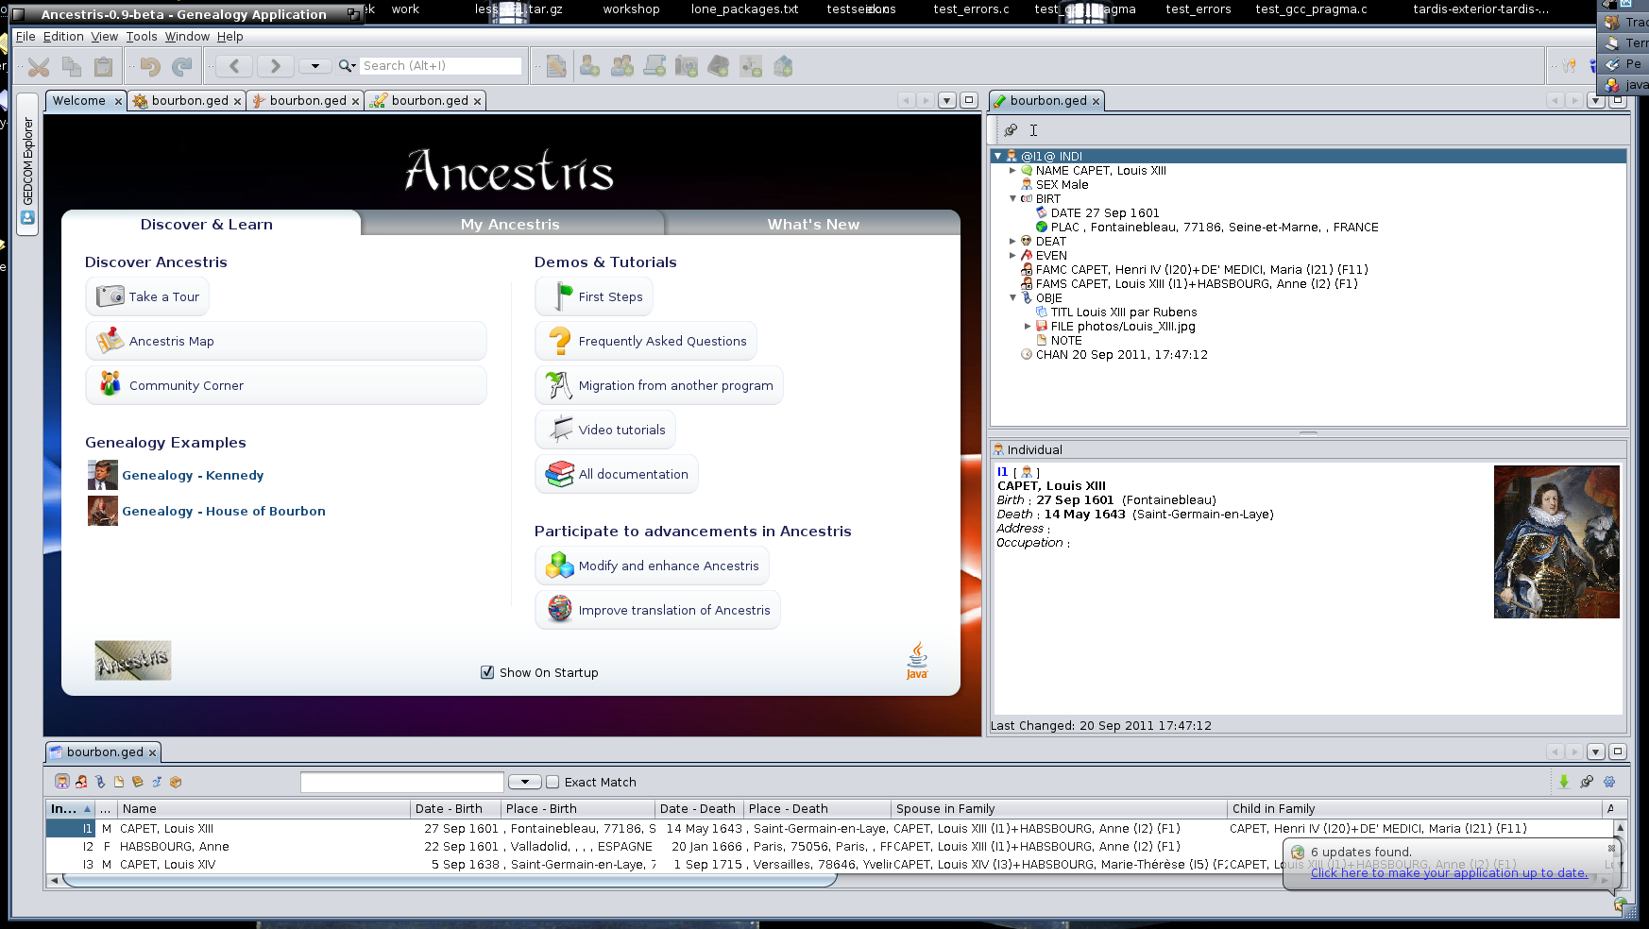
Task: Sort table by Date - Birth column
Action: coord(455,809)
